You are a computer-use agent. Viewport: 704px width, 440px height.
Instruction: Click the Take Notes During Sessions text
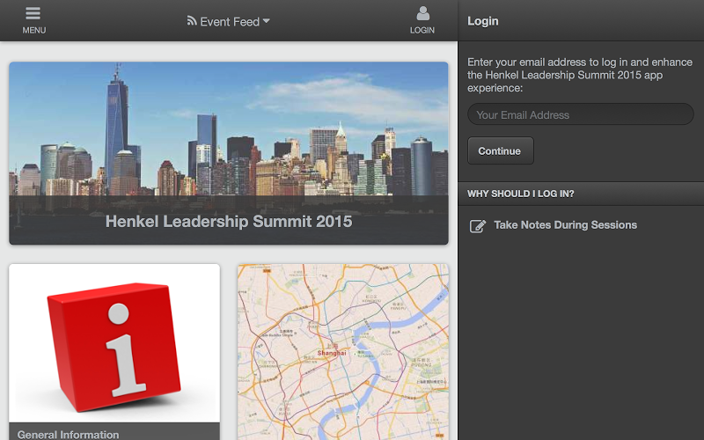pyautogui.click(x=565, y=225)
